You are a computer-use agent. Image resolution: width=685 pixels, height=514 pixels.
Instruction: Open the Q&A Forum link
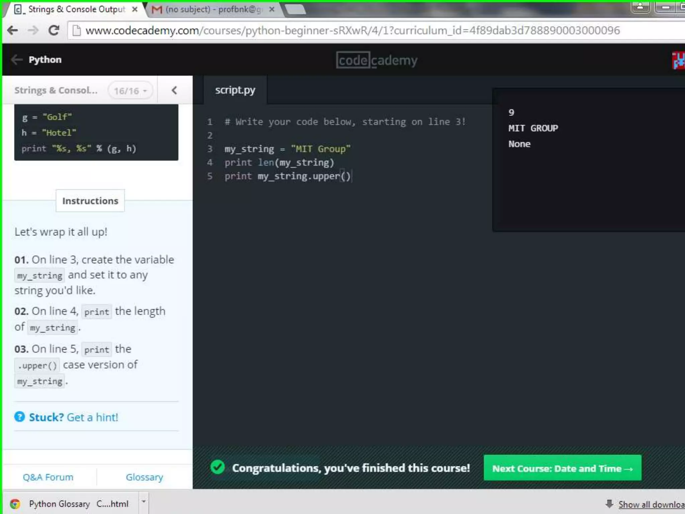click(x=48, y=477)
